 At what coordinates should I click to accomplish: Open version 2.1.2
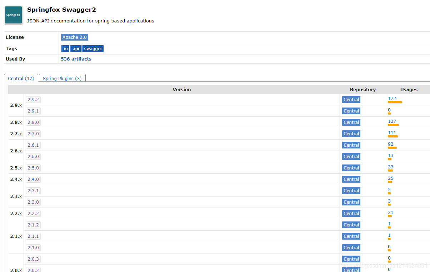click(33, 225)
